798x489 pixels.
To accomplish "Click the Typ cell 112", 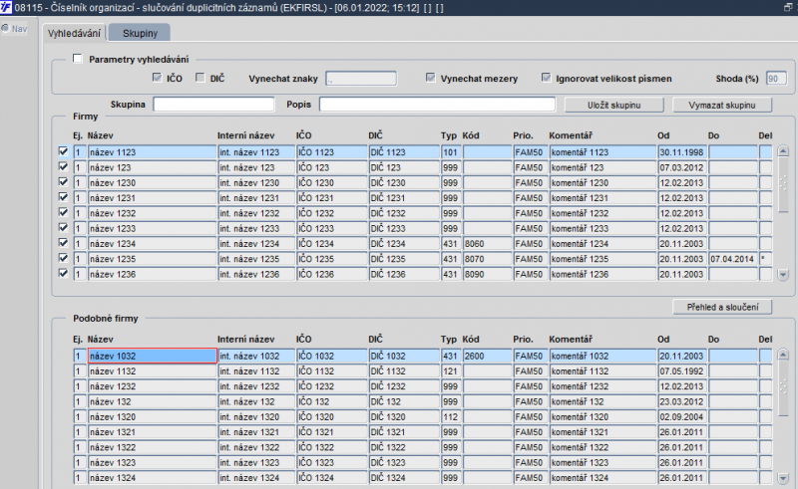I will click(451, 417).
